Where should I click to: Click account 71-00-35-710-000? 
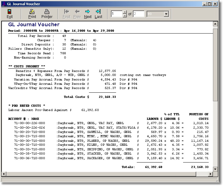tap(30, 154)
